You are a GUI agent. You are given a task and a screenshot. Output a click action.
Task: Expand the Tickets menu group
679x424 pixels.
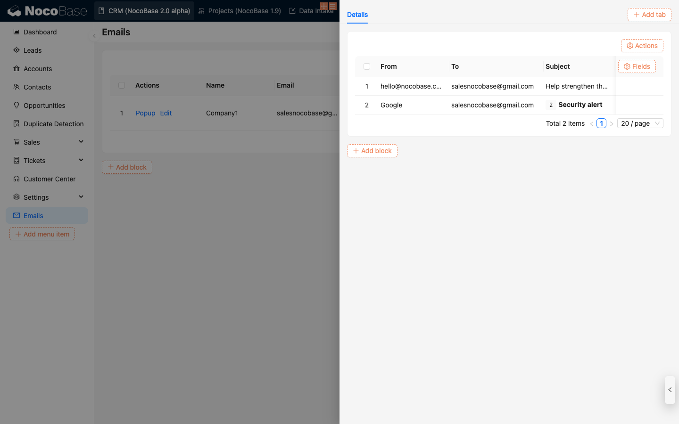81,160
